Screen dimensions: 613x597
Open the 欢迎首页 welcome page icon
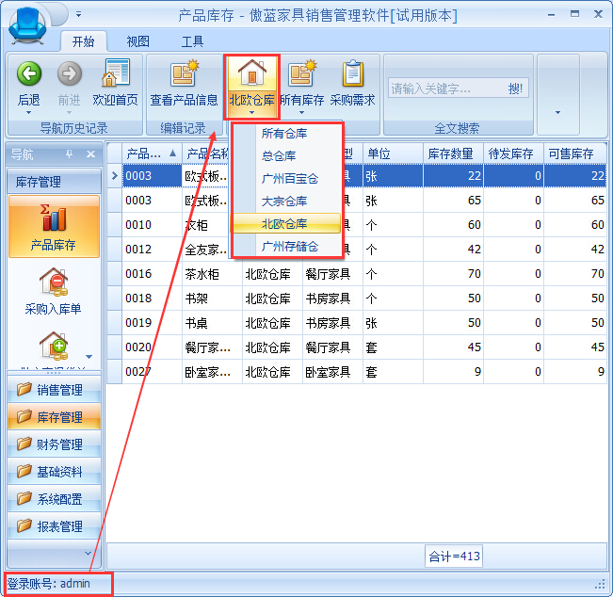(116, 73)
